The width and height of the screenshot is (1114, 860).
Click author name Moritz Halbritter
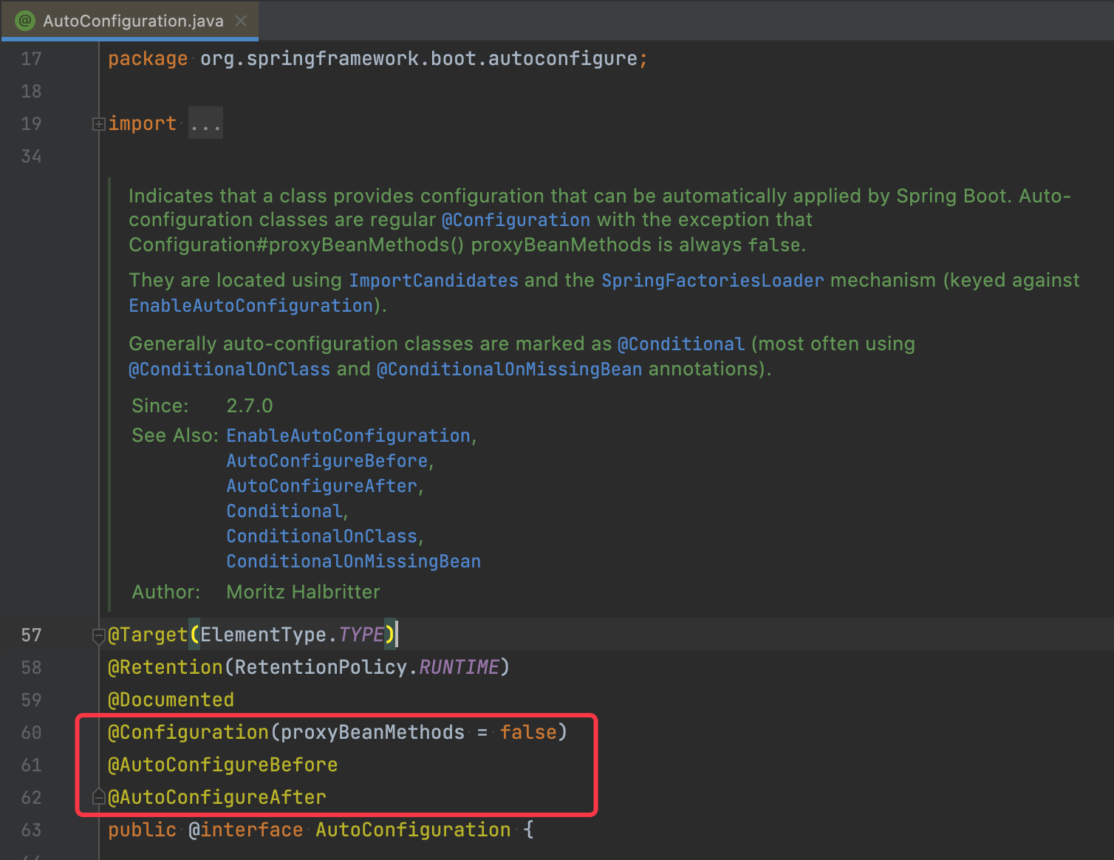point(303,592)
